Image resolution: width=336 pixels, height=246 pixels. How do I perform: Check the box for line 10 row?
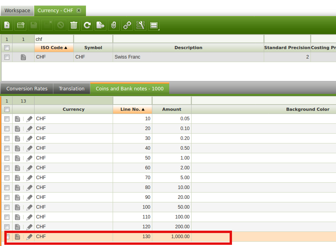pyautogui.click(x=7, y=119)
